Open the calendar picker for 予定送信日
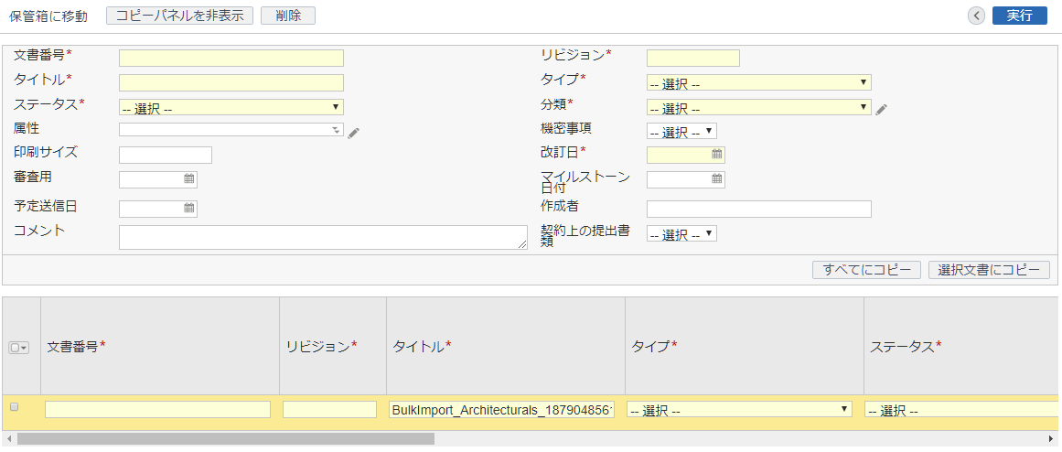This screenshot has height=452, width=1062. 189,208
